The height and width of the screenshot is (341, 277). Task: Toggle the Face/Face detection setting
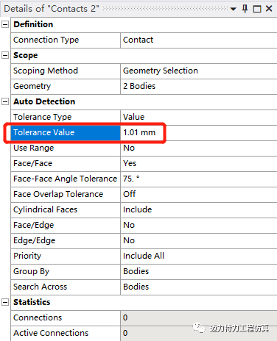[199, 164]
